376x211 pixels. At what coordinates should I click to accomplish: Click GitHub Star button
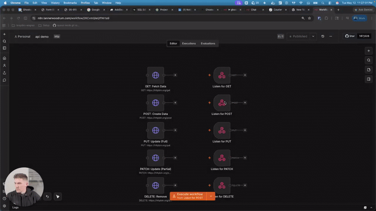pyautogui.click(x=350, y=36)
